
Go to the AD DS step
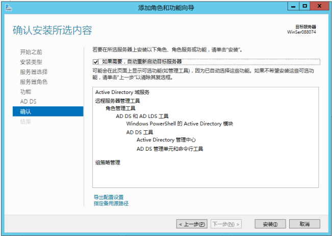tap(28, 102)
